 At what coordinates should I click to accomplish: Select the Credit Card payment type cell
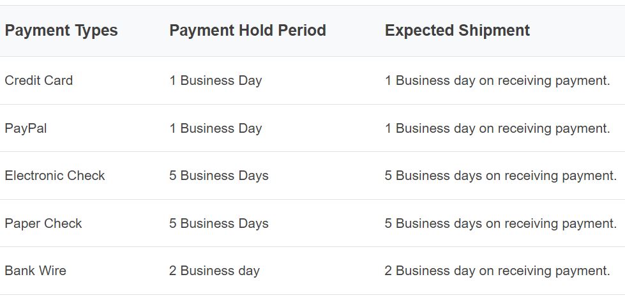[x=39, y=80]
